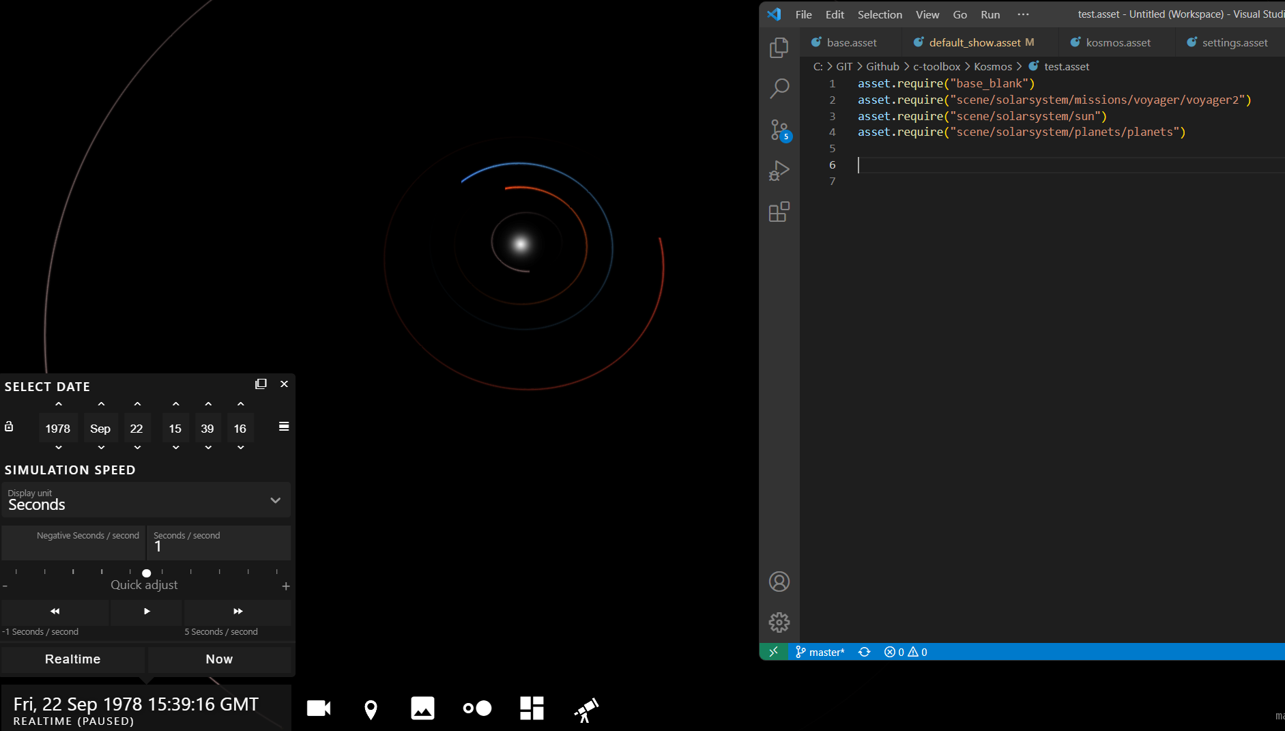This screenshot has width=1285, height=731.
Task: Open Manage gear in VS Code
Action: [779, 622]
